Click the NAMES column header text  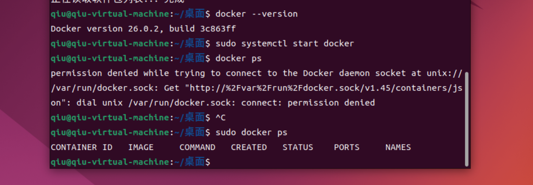[x=398, y=147]
